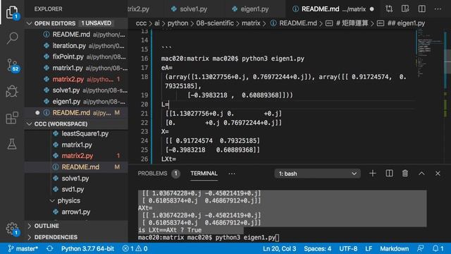This screenshot has width=451, height=254.
Task: Open the editor More Actions ellipsis
Action: click(438, 9)
